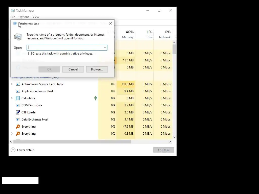Click the horizontal scrollbar thumb
This screenshot has height=194, width=259.
[72, 141]
